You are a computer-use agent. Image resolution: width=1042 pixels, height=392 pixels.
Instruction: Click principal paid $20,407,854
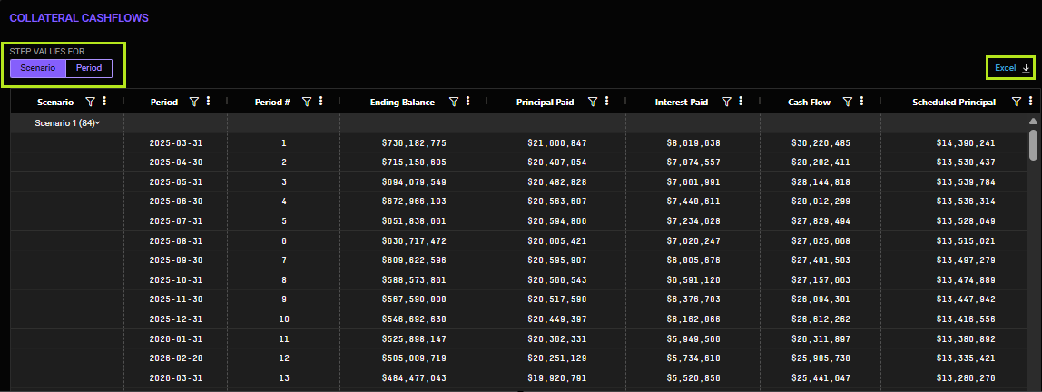click(557, 162)
